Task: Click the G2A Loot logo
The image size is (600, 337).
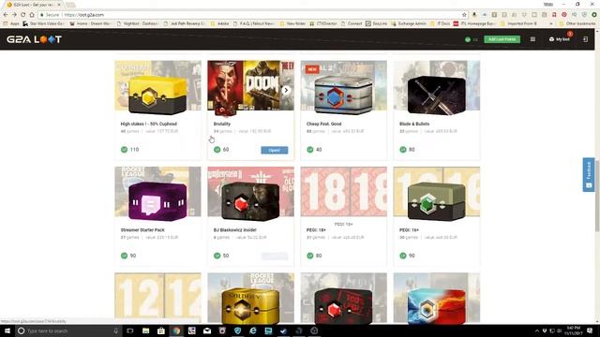Action: click(x=34, y=39)
